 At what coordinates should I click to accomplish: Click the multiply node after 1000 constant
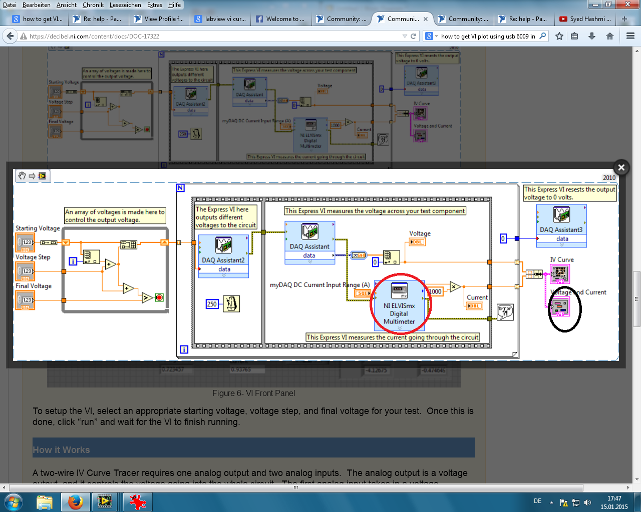coord(455,286)
